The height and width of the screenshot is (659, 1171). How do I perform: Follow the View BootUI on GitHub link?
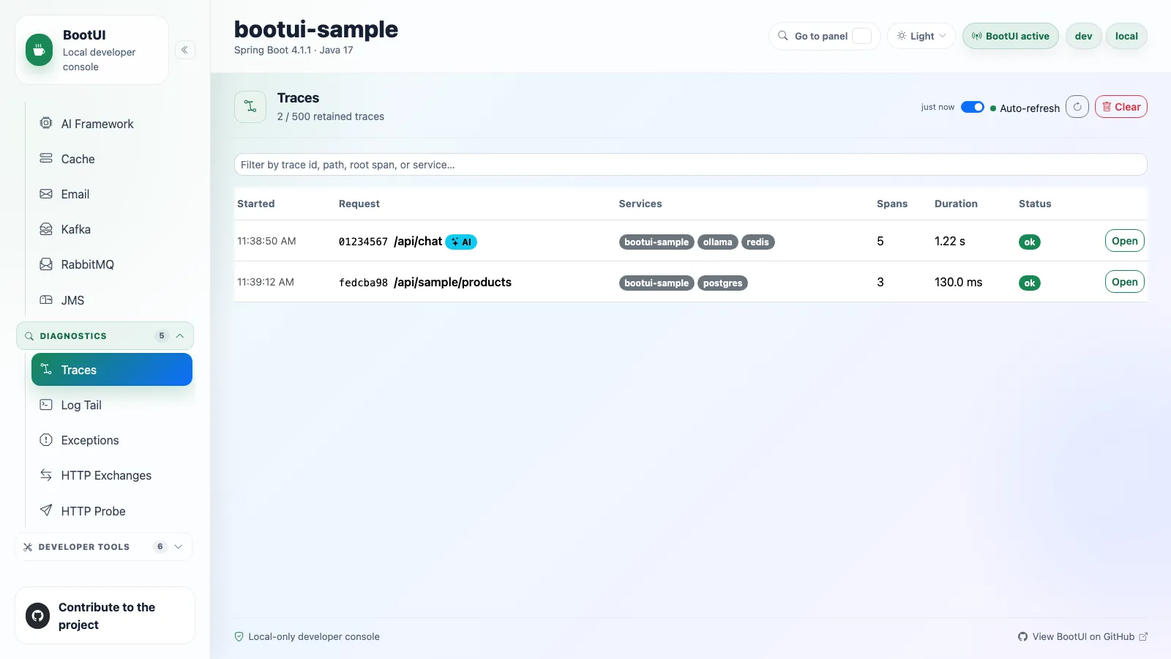click(x=1083, y=637)
